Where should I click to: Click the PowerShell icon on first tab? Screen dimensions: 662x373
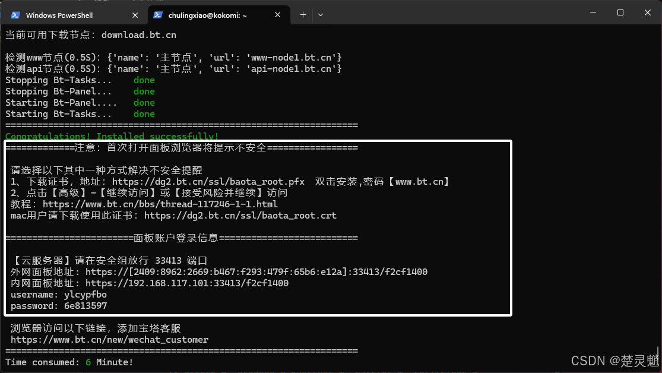pos(15,15)
